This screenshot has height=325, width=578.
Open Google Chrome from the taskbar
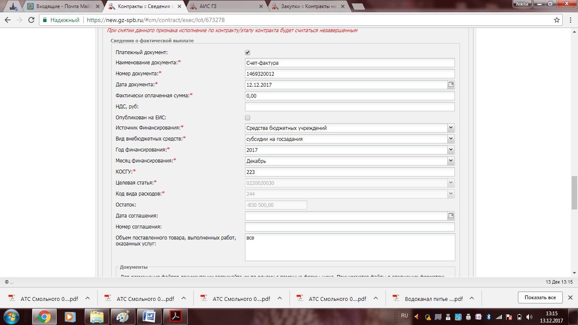(44, 317)
